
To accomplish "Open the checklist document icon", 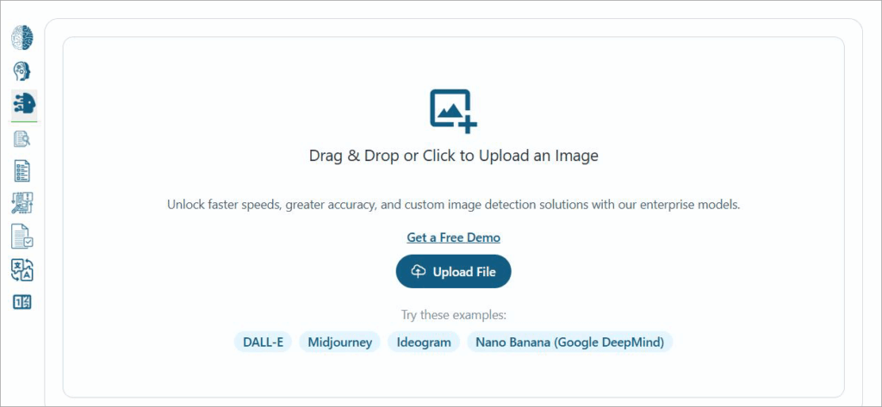I will pos(22,171).
